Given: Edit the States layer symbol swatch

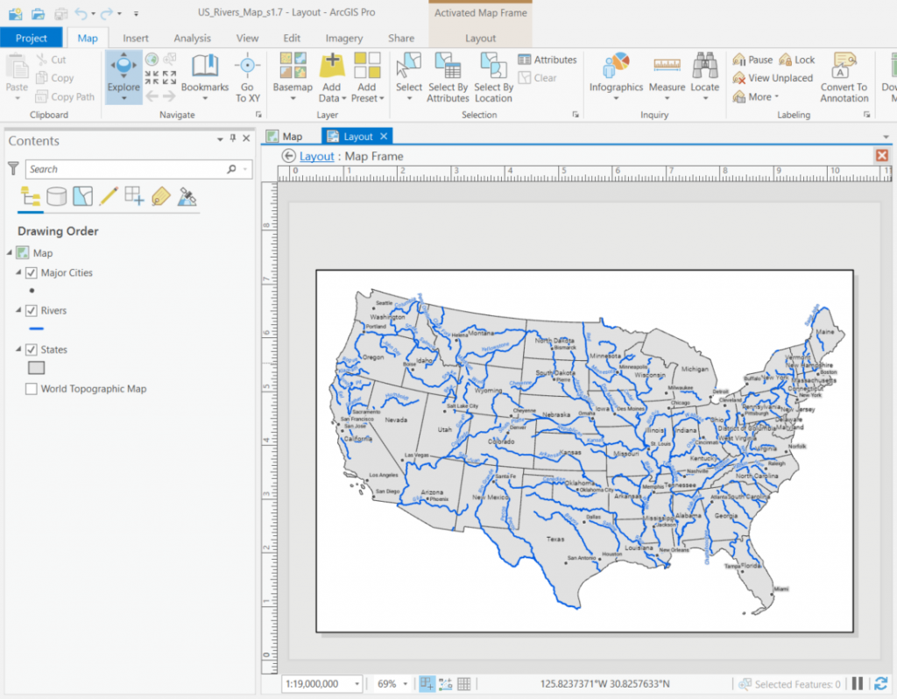Looking at the screenshot, I should click(x=36, y=367).
